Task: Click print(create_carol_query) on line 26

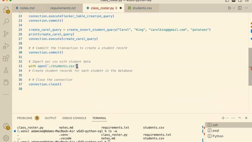Action: (x=51, y=34)
